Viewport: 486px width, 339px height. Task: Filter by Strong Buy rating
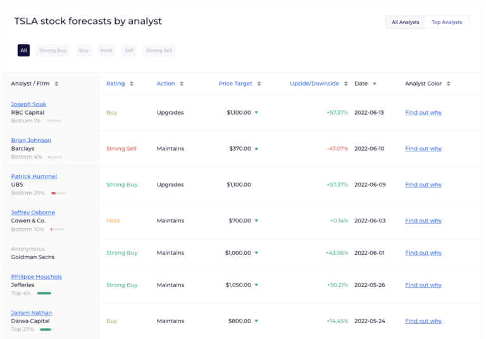(x=53, y=51)
